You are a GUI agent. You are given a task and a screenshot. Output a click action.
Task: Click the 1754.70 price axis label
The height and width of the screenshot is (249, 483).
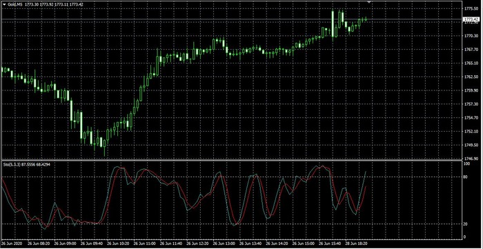click(471, 118)
